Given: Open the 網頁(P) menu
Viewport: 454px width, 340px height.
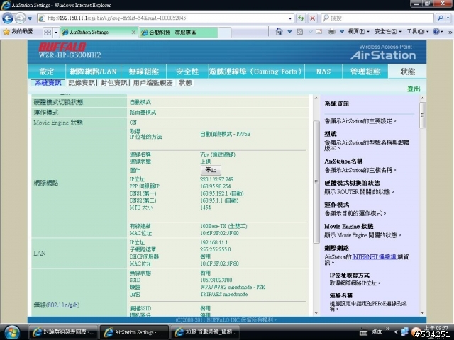Looking at the screenshot, I should click(358, 31).
